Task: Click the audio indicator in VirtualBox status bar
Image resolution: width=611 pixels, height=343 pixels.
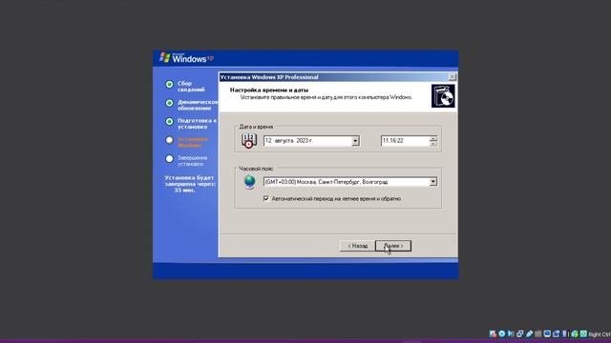Action: coord(511,333)
